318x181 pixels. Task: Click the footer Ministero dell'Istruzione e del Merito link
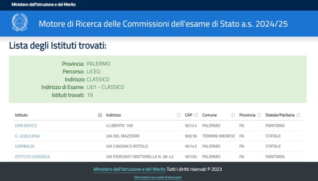(130, 169)
